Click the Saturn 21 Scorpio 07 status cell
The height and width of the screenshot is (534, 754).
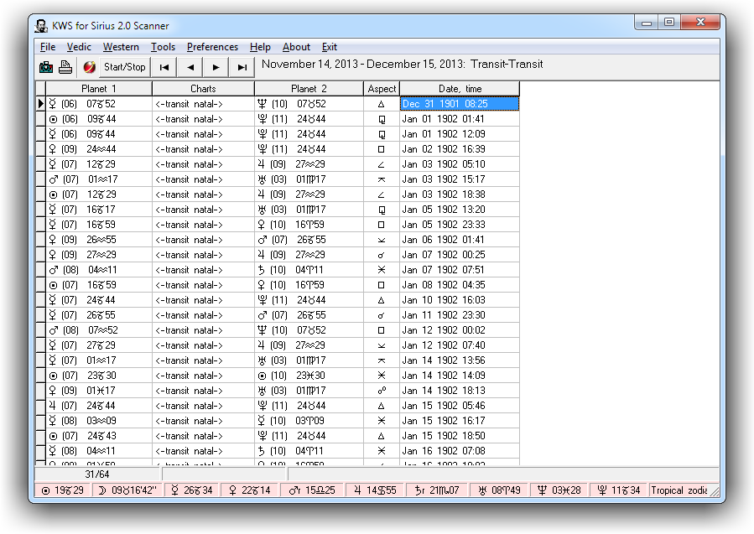point(437,490)
